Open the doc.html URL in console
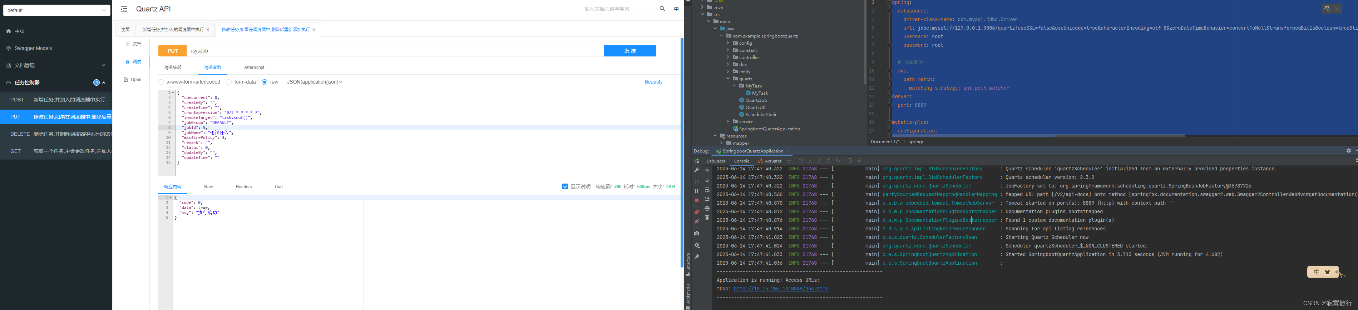The height and width of the screenshot is (310, 1358). point(781,289)
